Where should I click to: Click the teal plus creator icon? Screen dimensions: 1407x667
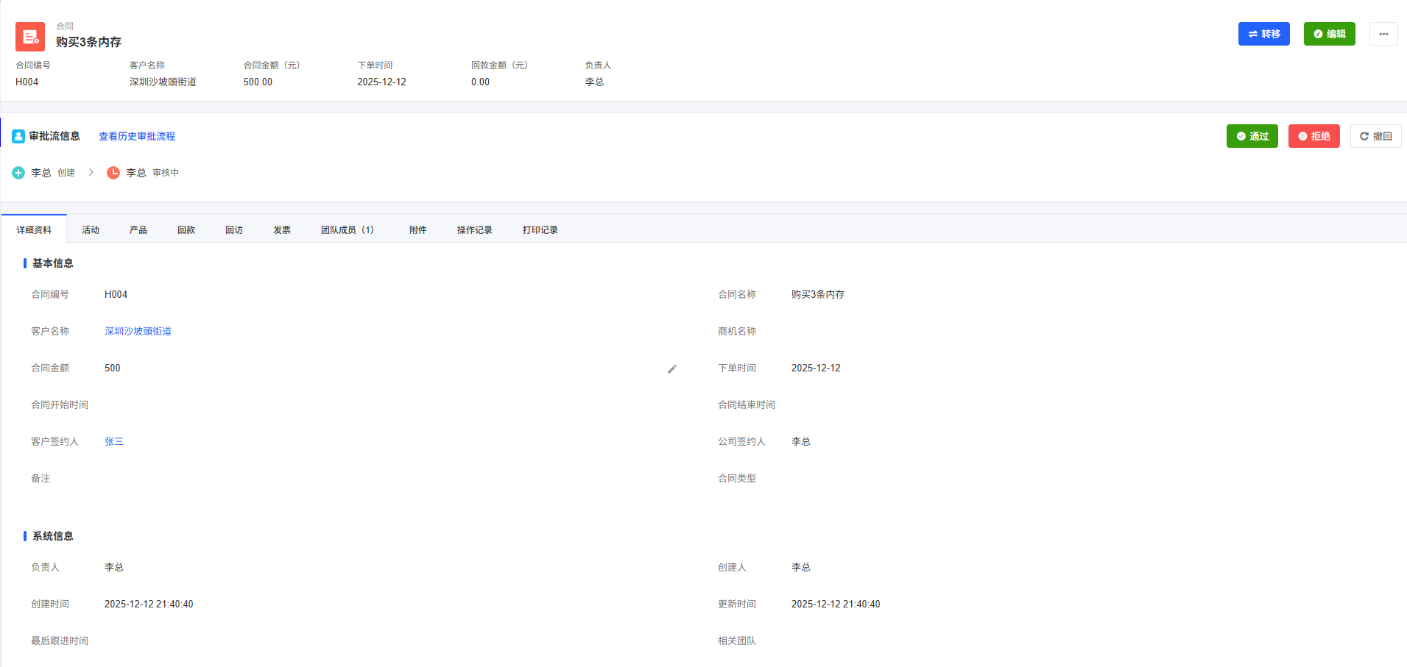pyautogui.click(x=18, y=173)
